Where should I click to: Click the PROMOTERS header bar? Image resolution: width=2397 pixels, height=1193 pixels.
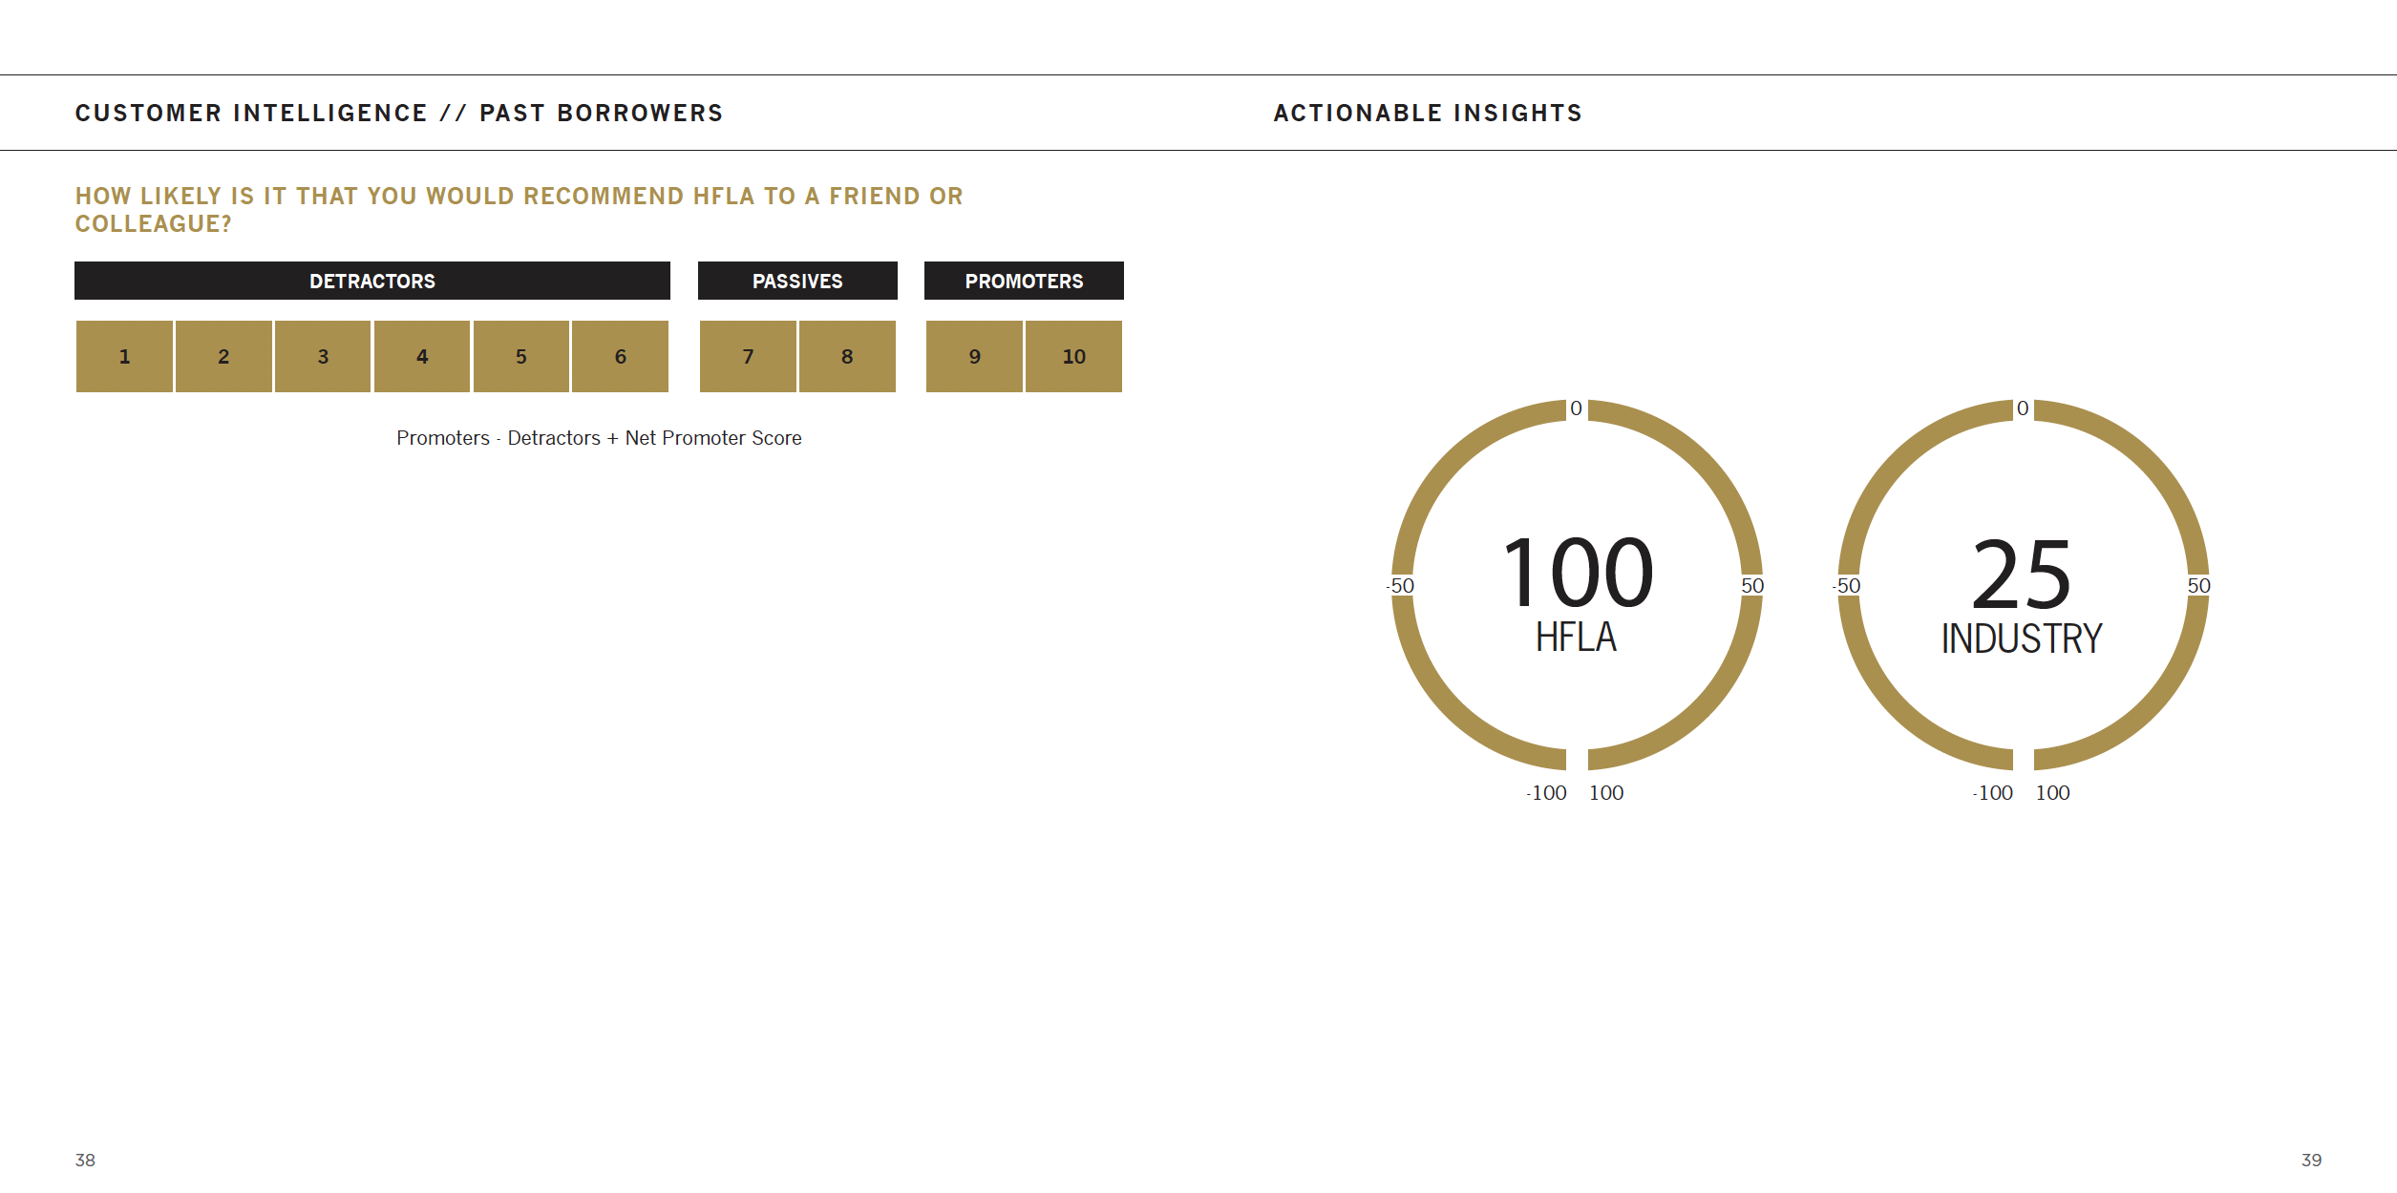(x=1024, y=281)
